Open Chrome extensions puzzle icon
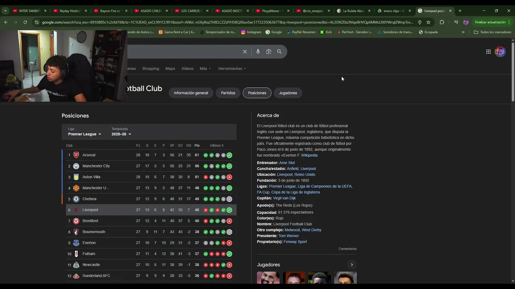 pos(442,22)
